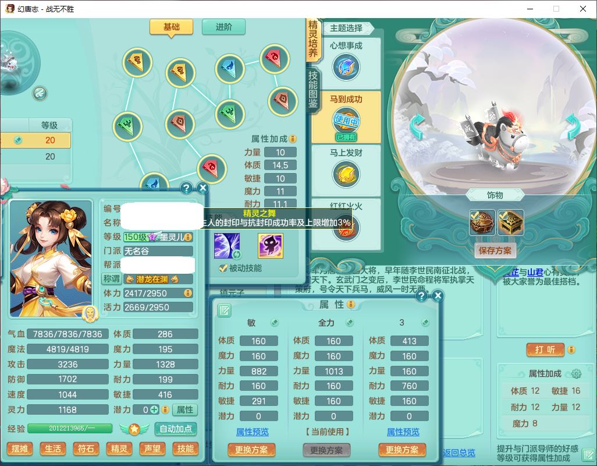Toggle the first ornament under 饰物
The image size is (597, 466).
click(482, 222)
